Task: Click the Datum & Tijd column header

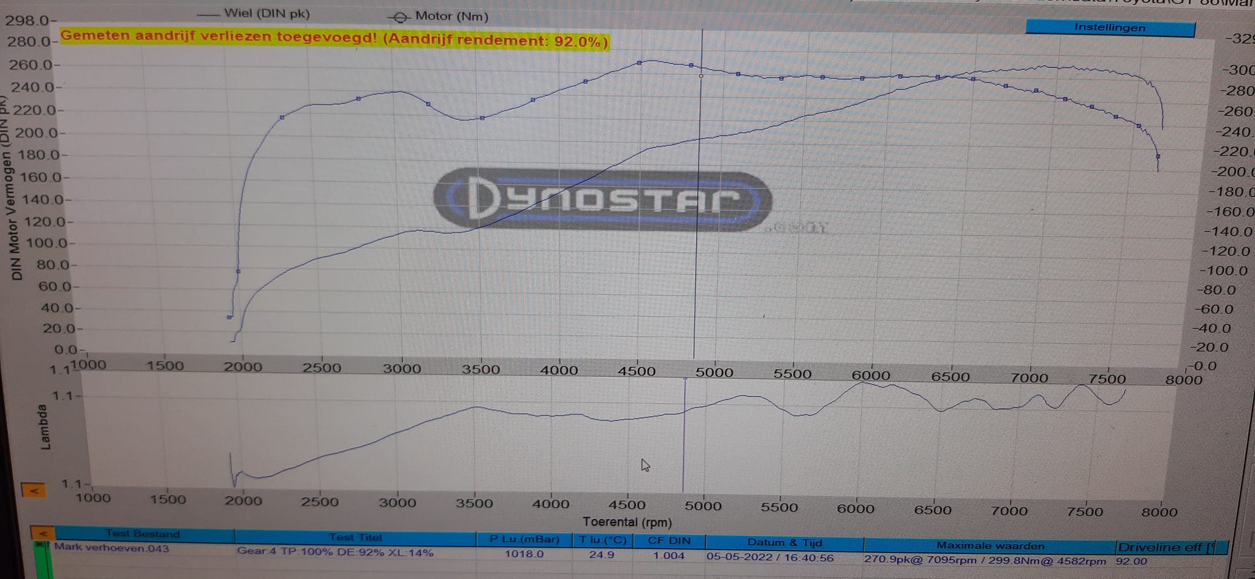Action: 784,542
